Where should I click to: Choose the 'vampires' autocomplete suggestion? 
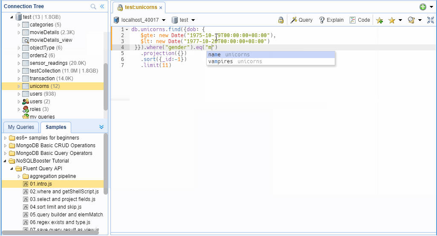[x=271, y=61]
